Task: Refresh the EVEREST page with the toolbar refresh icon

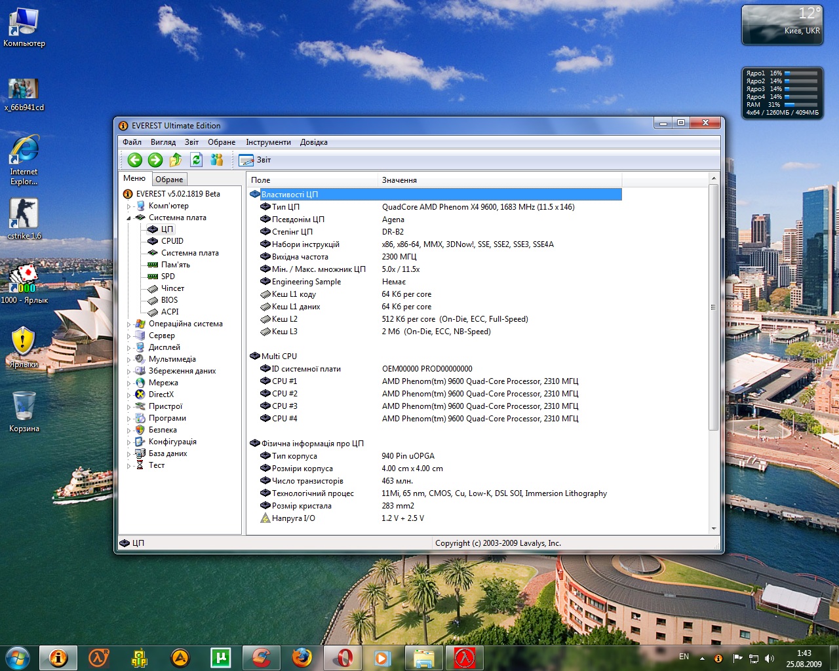Action: [x=196, y=160]
